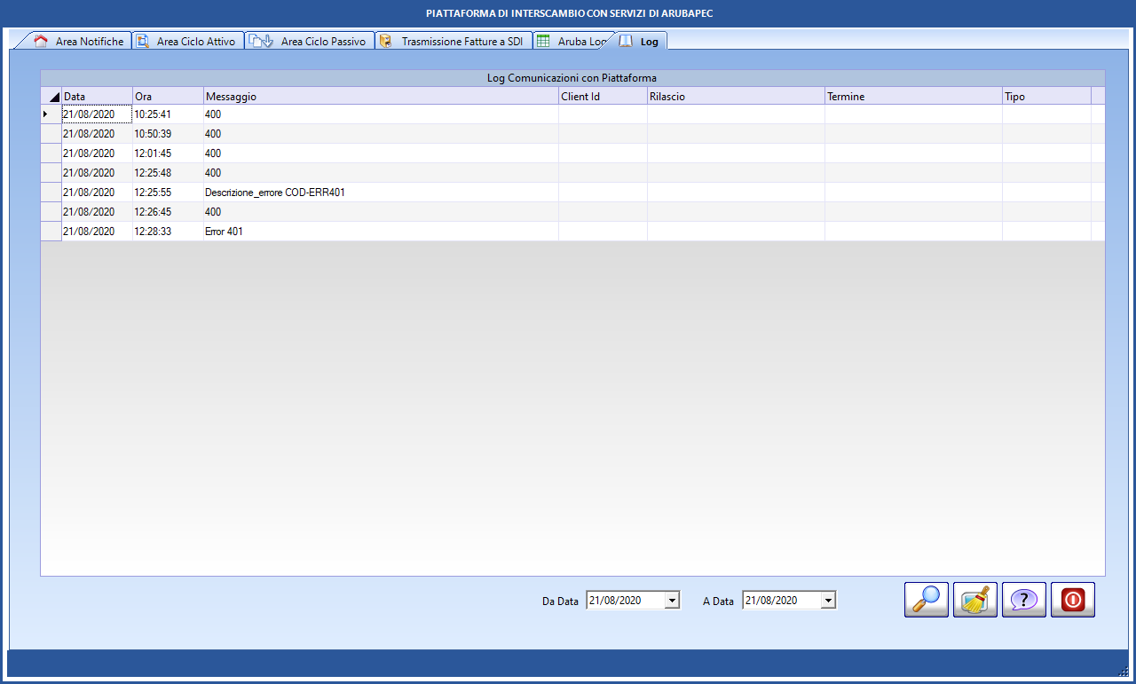Click the time cell 12:26:45
The image size is (1136, 684).
click(168, 212)
